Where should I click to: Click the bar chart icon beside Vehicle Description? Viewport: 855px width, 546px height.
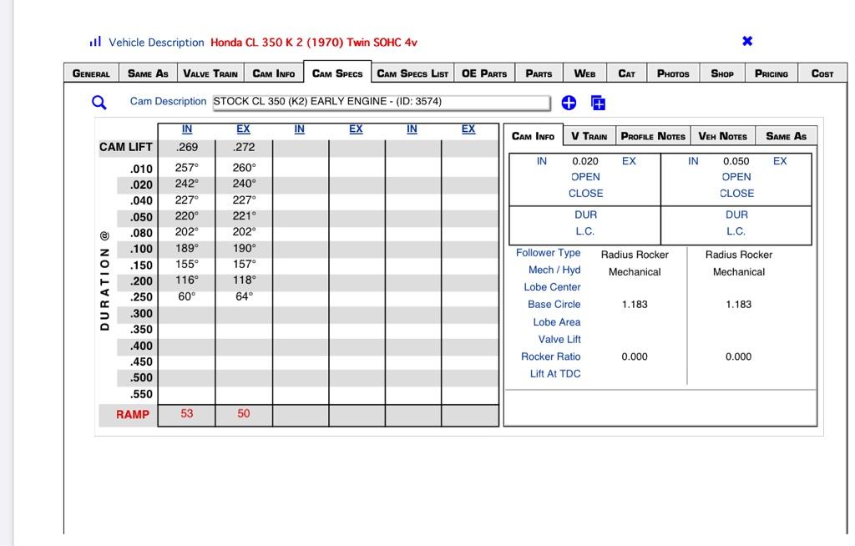pyautogui.click(x=95, y=42)
